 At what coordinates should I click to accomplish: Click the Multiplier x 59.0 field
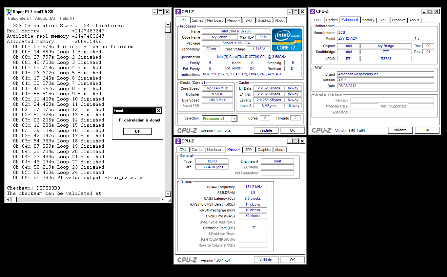[217, 94]
